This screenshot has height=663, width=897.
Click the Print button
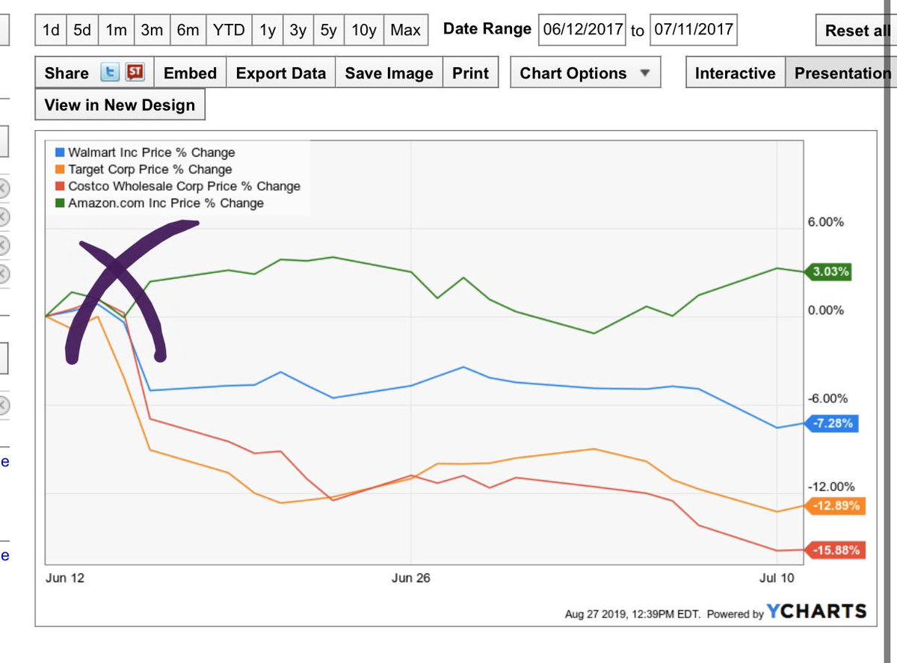pyautogui.click(x=470, y=73)
